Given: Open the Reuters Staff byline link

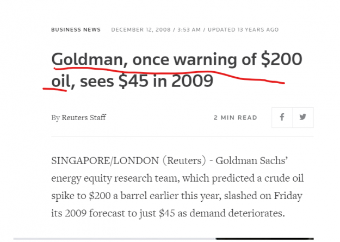Looking at the screenshot, I should 84,117.
